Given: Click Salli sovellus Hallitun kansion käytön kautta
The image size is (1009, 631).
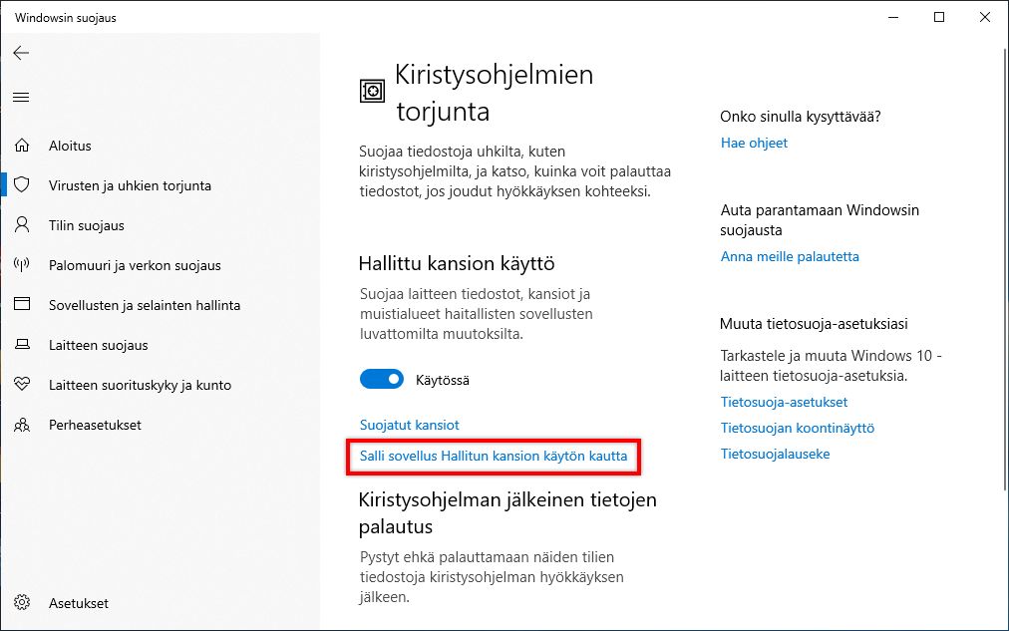Looking at the screenshot, I should point(494,457).
